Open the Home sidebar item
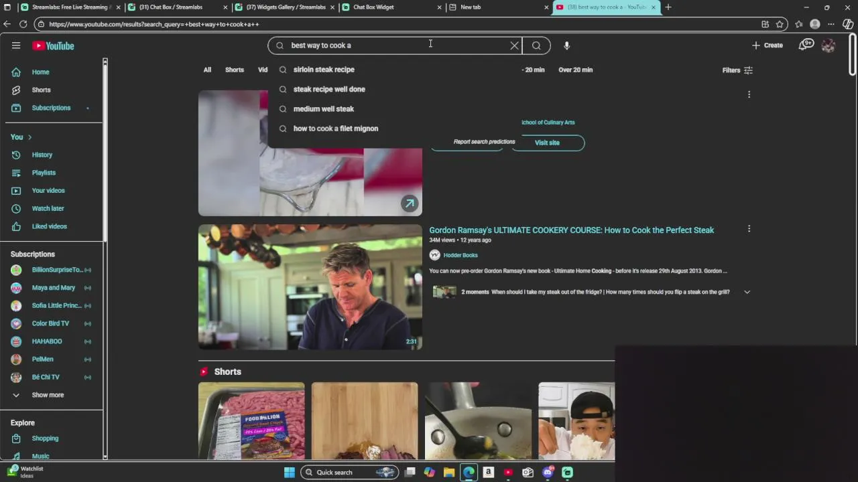The image size is (858, 482). pos(40,72)
